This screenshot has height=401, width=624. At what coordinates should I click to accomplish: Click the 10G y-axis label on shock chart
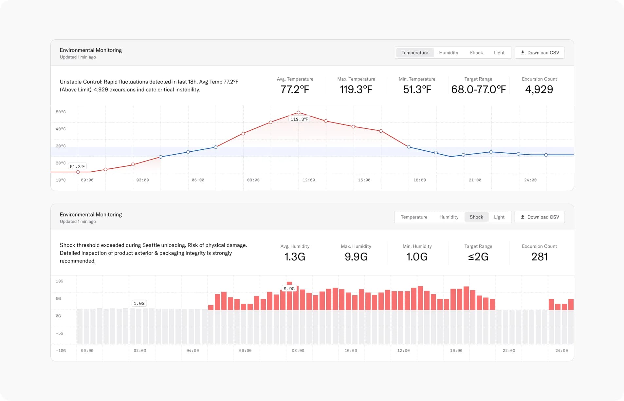click(60, 281)
